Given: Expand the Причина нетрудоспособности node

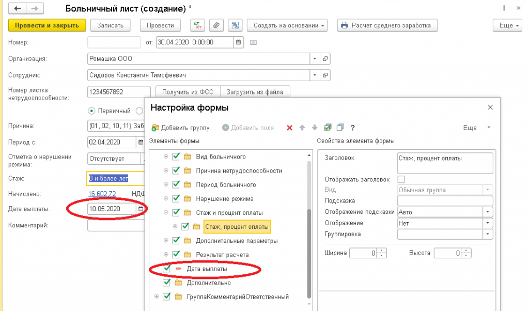Looking at the screenshot, I should coord(166,170).
